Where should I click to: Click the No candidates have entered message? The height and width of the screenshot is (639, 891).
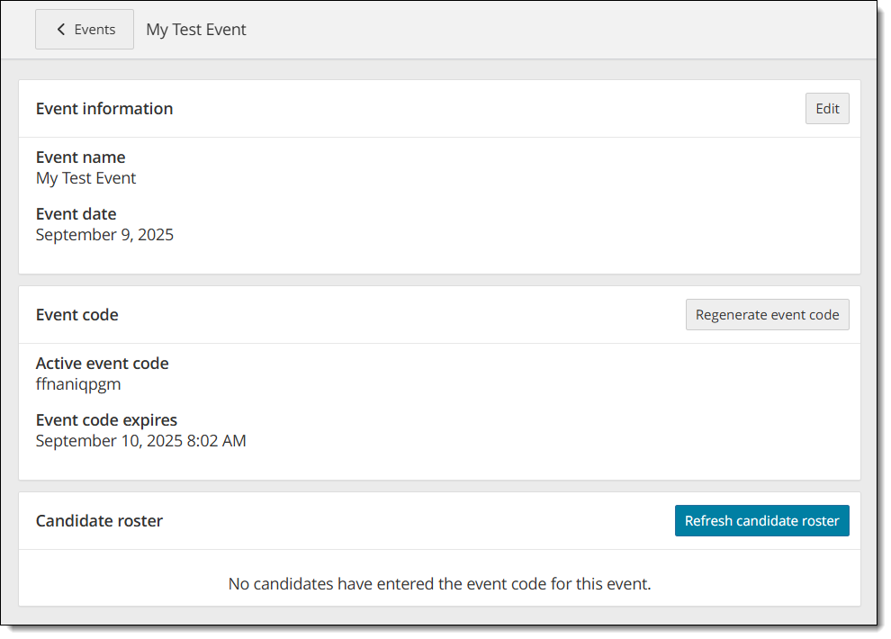coord(439,584)
